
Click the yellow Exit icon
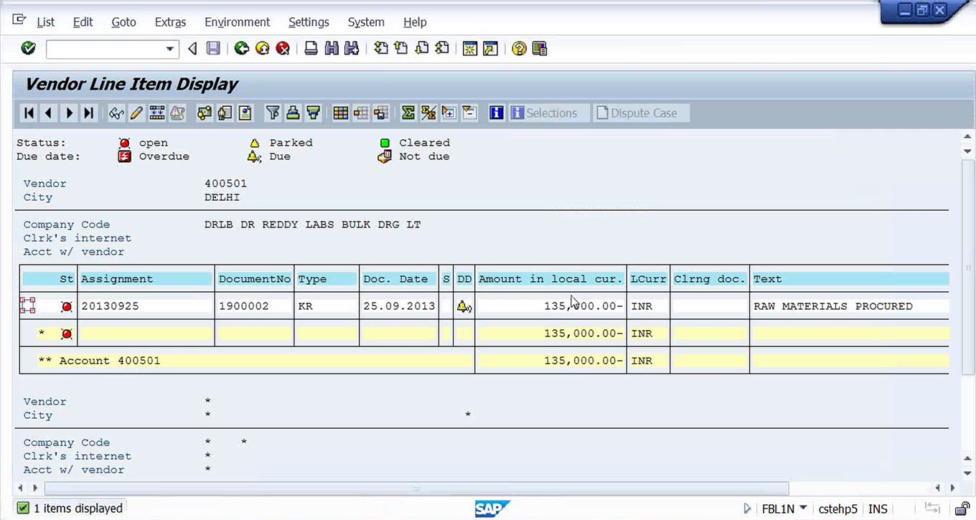(x=263, y=49)
